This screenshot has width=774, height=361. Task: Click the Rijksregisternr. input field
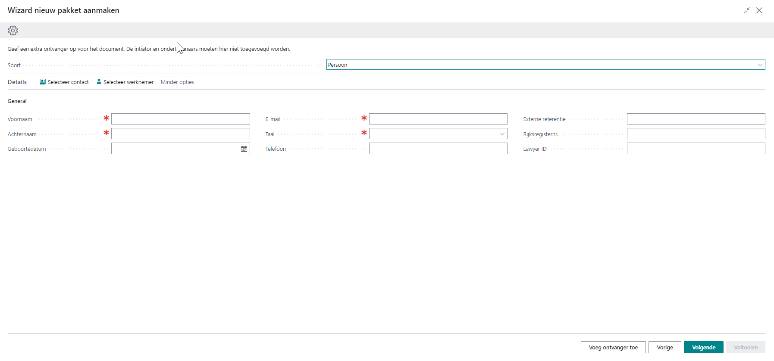(696, 134)
